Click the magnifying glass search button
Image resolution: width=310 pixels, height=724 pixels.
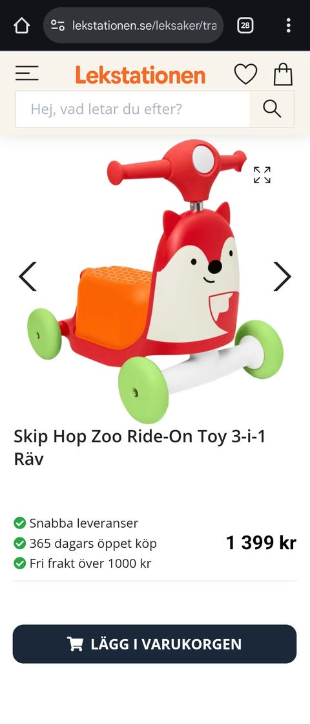point(272,109)
